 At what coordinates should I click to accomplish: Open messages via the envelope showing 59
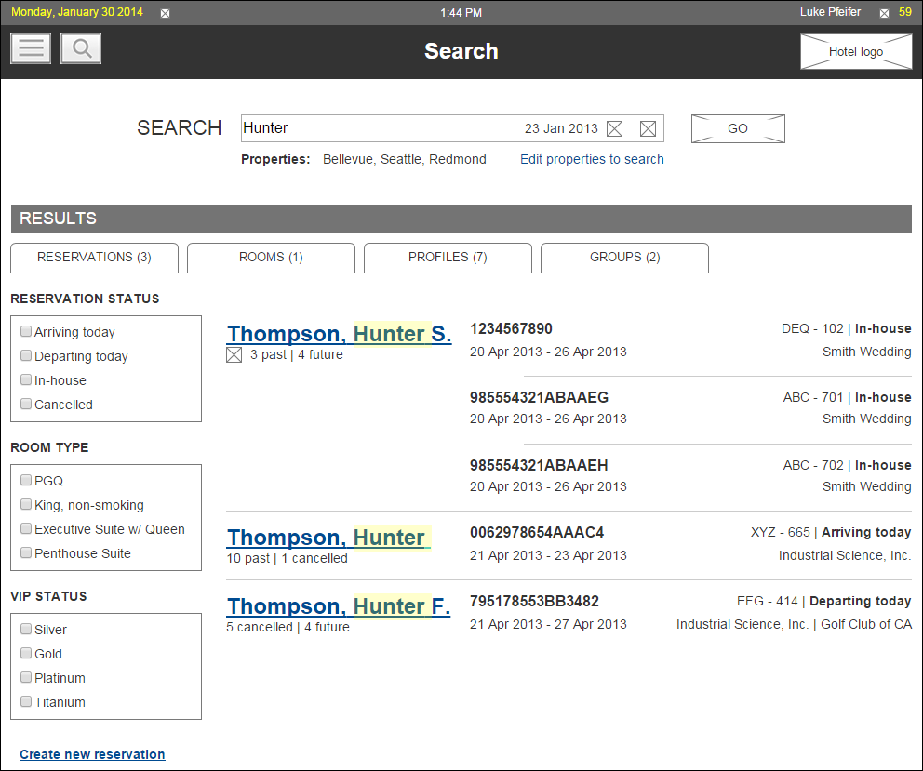click(883, 13)
